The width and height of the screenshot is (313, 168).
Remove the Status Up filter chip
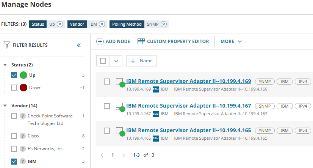click(x=60, y=24)
